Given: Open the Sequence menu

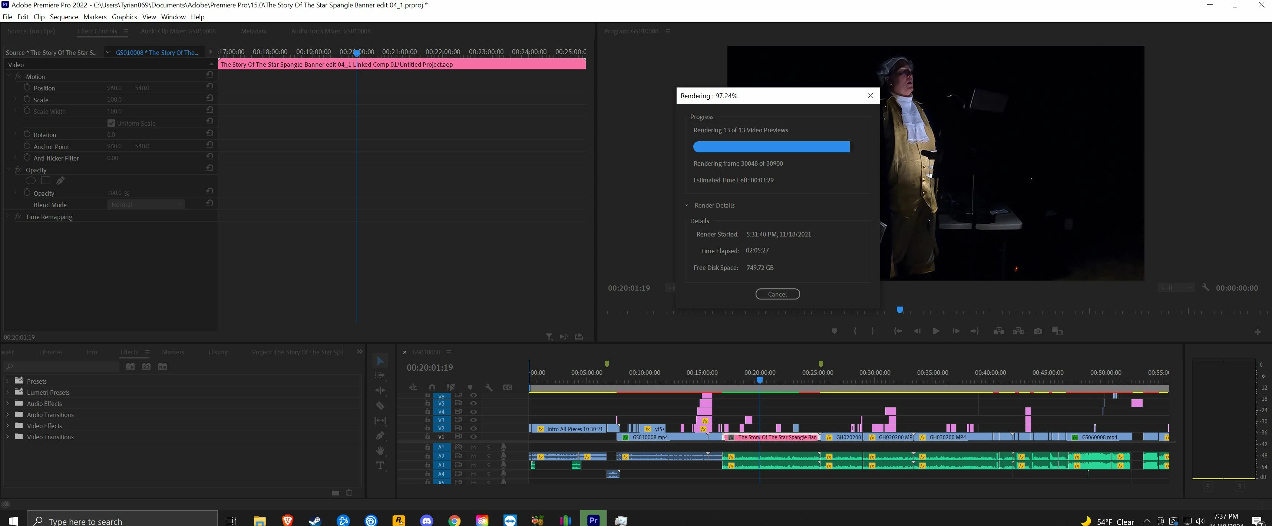Looking at the screenshot, I should click(x=64, y=17).
